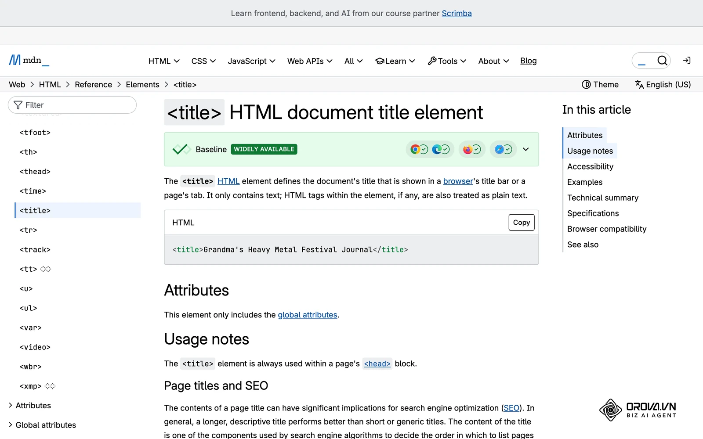Click the deprecated icon next to <xmp>
Image resolution: width=703 pixels, height=439 pixels.
[x=50, y=386]
